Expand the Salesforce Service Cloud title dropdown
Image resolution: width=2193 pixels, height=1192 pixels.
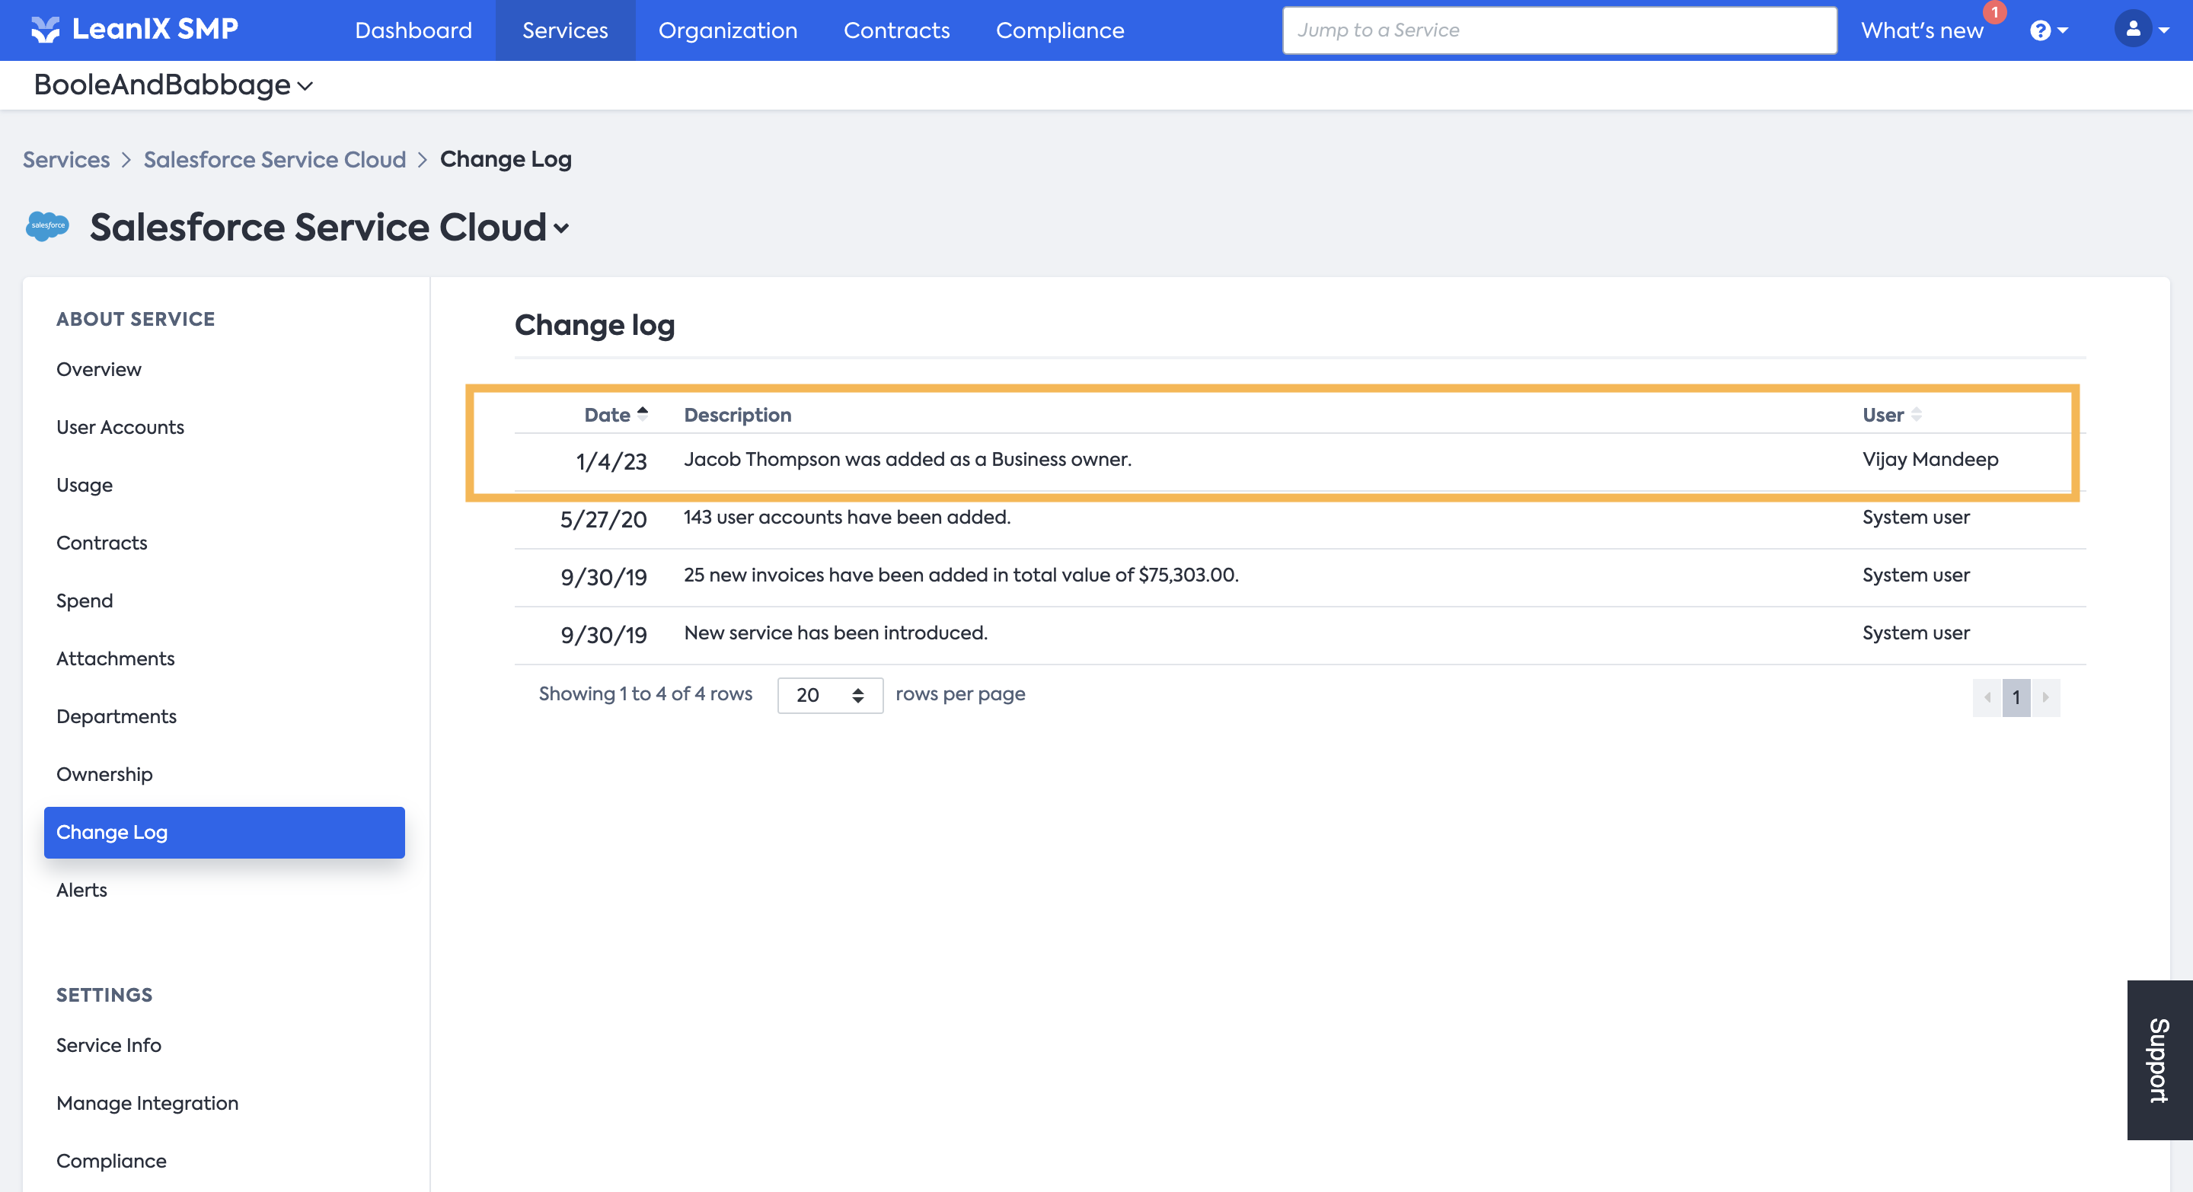[x=561, y=228]
